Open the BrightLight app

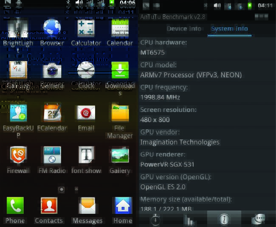[x=17, y=28]
